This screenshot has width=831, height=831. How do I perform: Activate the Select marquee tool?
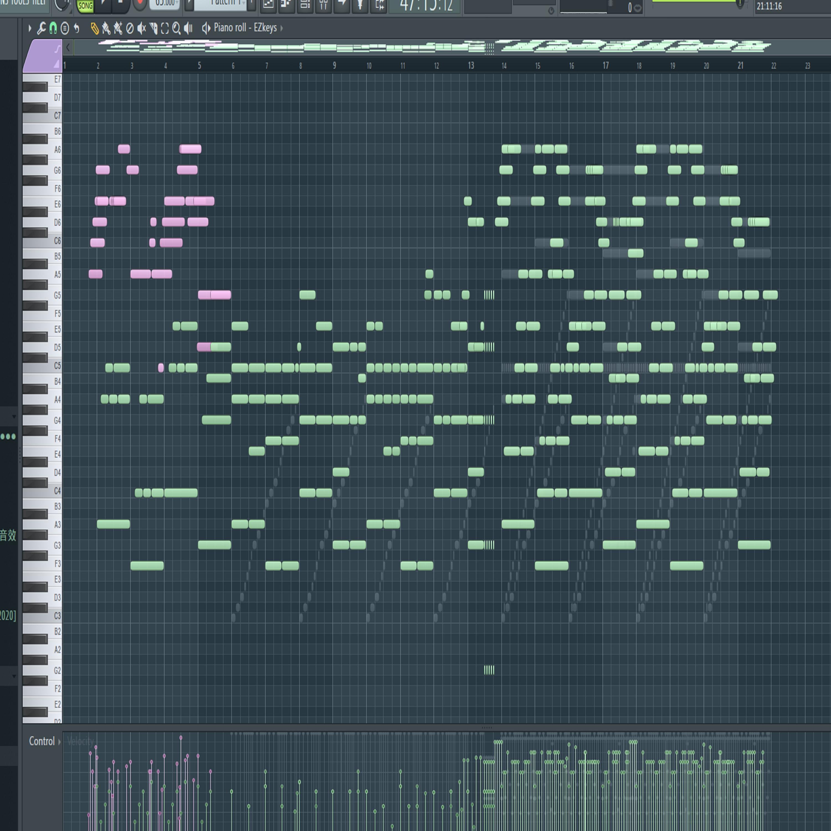(165, 29)
